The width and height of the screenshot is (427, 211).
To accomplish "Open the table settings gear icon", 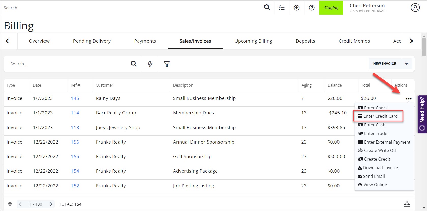I will (10, 204).
